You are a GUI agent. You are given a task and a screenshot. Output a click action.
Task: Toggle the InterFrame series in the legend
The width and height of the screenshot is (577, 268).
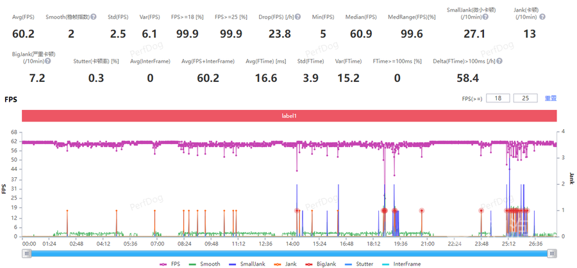coord(401,264)
